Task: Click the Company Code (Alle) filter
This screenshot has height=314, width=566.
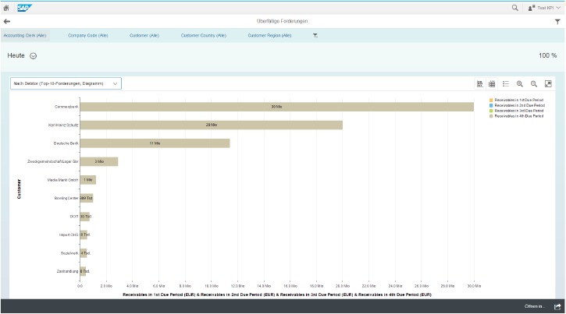Action: coord(87,35)
